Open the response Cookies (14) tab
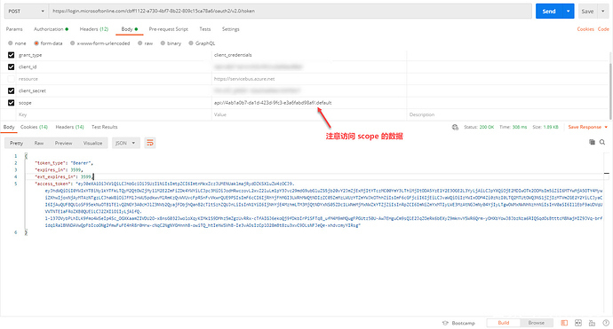The height and width of the screenshot is (329, 613). [34, 127]
